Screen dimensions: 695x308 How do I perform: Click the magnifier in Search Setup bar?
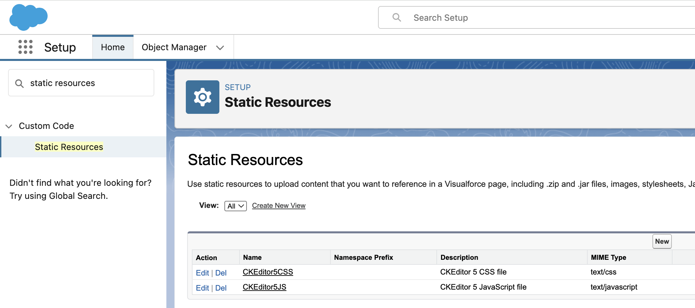(x=397, y=17)
